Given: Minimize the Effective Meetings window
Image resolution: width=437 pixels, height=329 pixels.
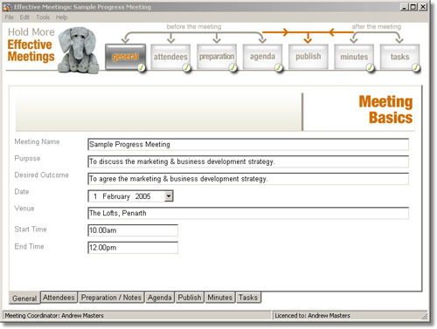Looking at the screenshot, I should click(404, 7).
